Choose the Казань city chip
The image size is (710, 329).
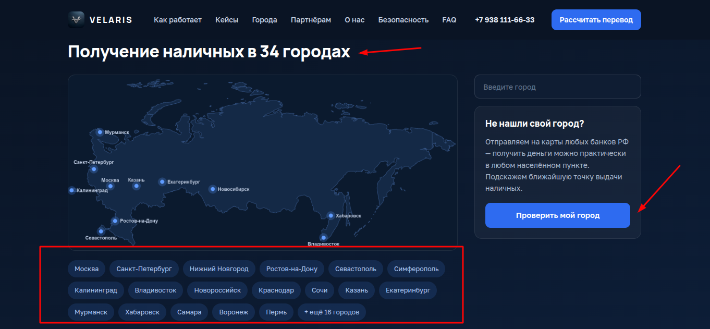(357, 290)
